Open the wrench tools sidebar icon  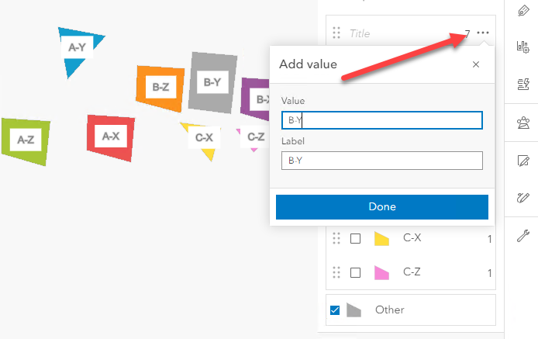522,235
